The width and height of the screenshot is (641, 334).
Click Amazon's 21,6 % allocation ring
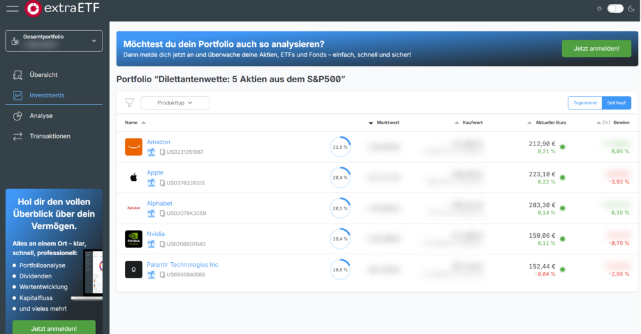tap(340, 147)
